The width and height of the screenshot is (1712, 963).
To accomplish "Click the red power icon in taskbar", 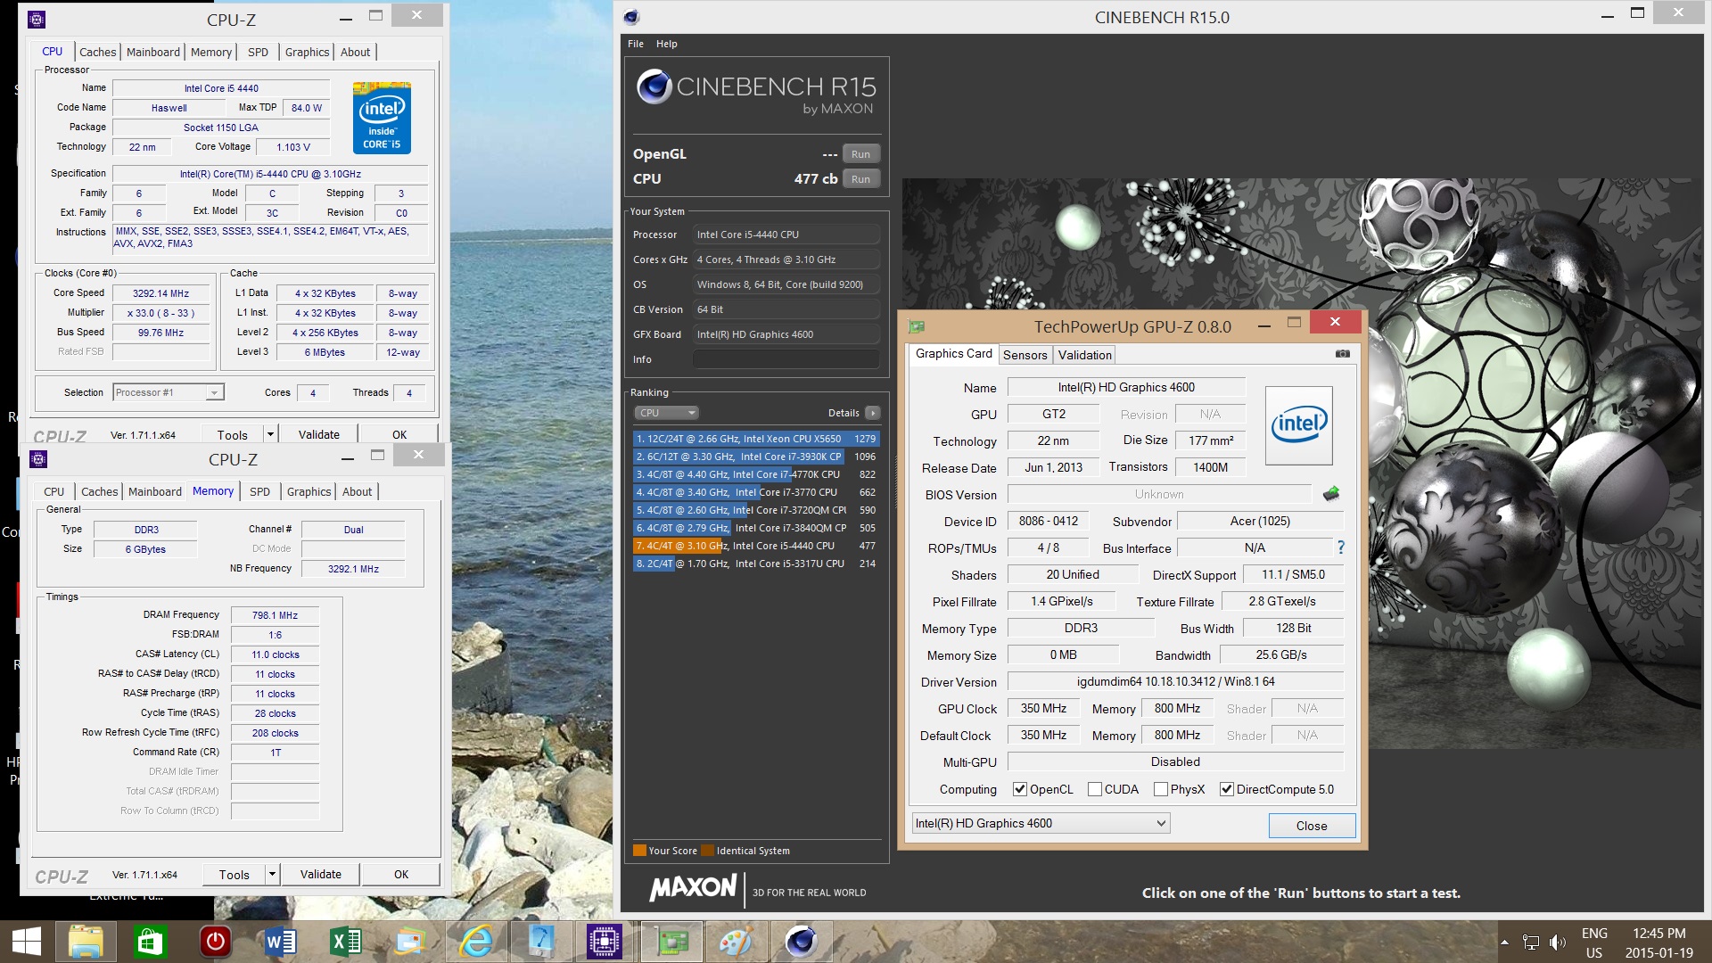I will point(215,942).
